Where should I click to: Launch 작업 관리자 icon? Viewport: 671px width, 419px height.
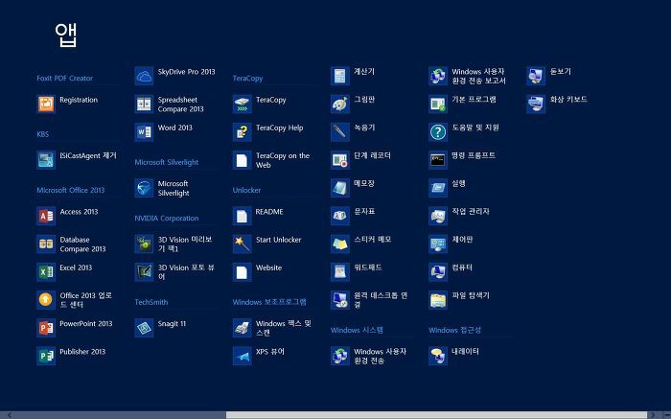click(x=438, y=216)
